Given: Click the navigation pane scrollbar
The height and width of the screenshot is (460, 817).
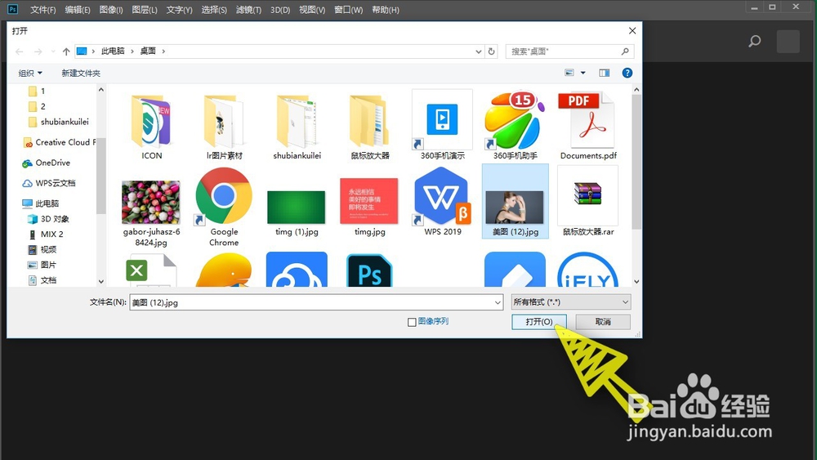Looking at the screenshot, I should click(101, 176).
